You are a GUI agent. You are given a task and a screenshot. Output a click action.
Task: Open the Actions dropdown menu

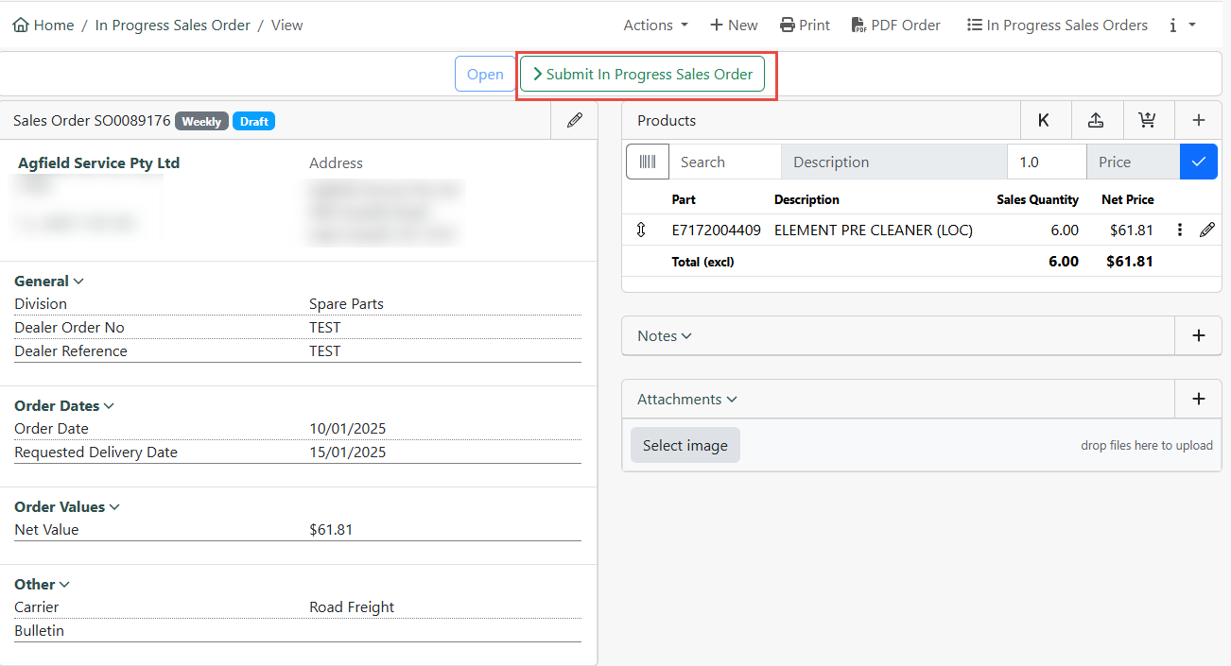655,26
